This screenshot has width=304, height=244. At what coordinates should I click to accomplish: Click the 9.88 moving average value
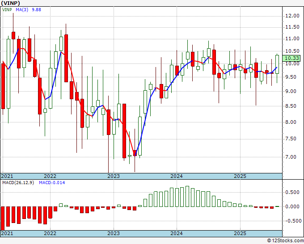coord(37,9)
